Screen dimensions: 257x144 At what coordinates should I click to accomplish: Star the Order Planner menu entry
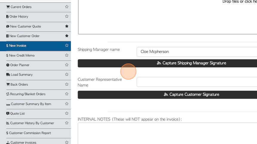67,65
